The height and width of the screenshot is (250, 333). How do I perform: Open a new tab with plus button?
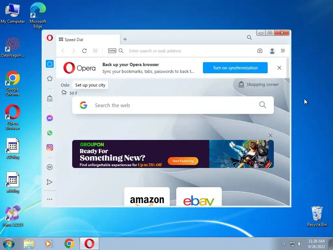click(125, 39)
